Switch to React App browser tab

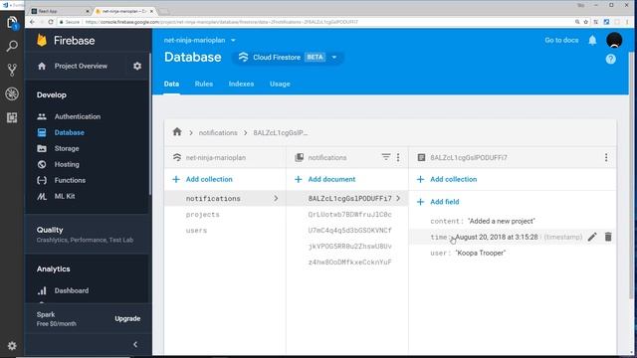tap(60, 11)
